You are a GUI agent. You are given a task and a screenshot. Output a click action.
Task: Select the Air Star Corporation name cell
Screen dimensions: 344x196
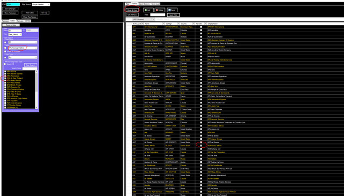click(x=154, y=152)
